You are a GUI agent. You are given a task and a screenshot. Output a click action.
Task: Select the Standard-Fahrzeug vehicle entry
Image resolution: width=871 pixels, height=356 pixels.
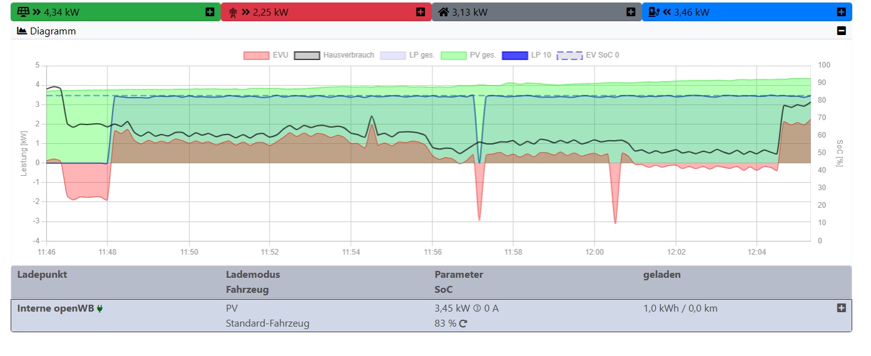click(267, 323)
